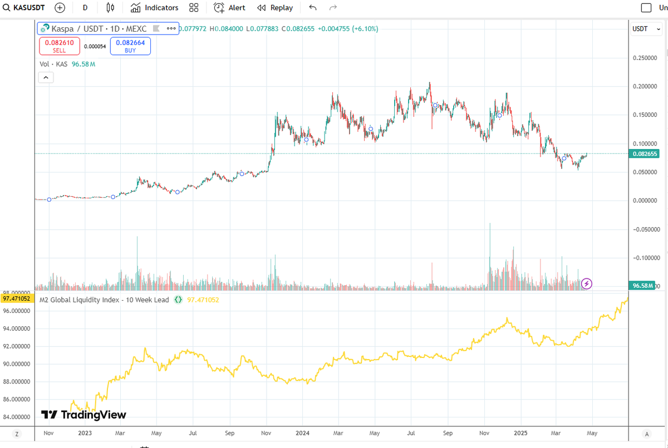This screenshot has height=448, width=668.
Task: Click the spread value 0.000054
Action: pos(95,47)
